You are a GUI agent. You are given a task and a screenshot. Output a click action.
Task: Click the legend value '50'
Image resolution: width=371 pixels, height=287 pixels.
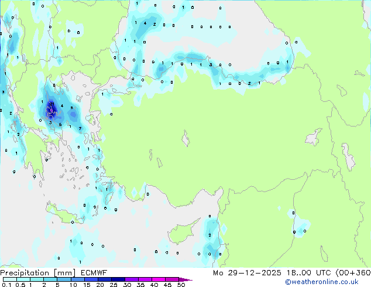[181, 285]
